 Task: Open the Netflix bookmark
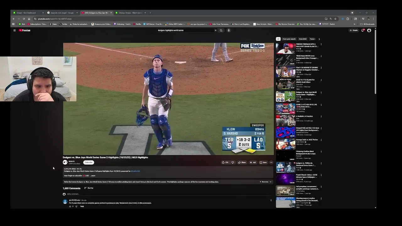[x=137, y=24]
